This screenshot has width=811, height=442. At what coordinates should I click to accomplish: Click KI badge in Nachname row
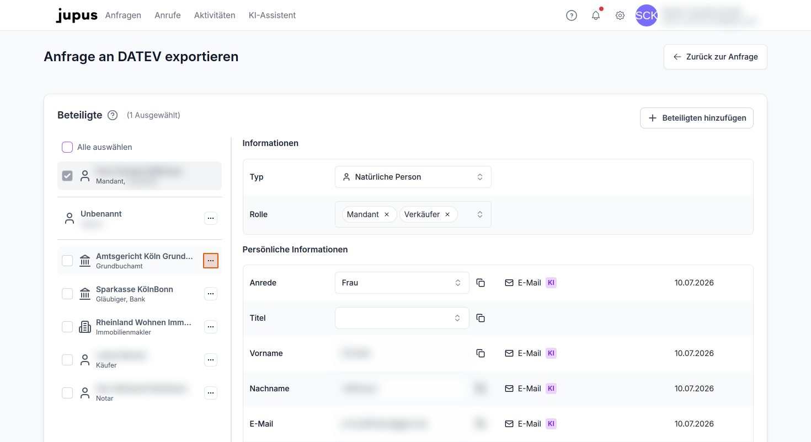click(551, 389)
